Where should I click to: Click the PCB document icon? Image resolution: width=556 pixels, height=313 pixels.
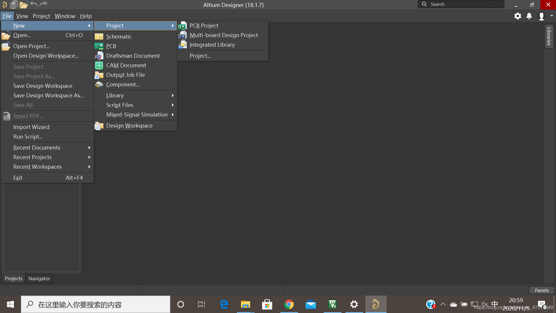click(x=99, y=46)
